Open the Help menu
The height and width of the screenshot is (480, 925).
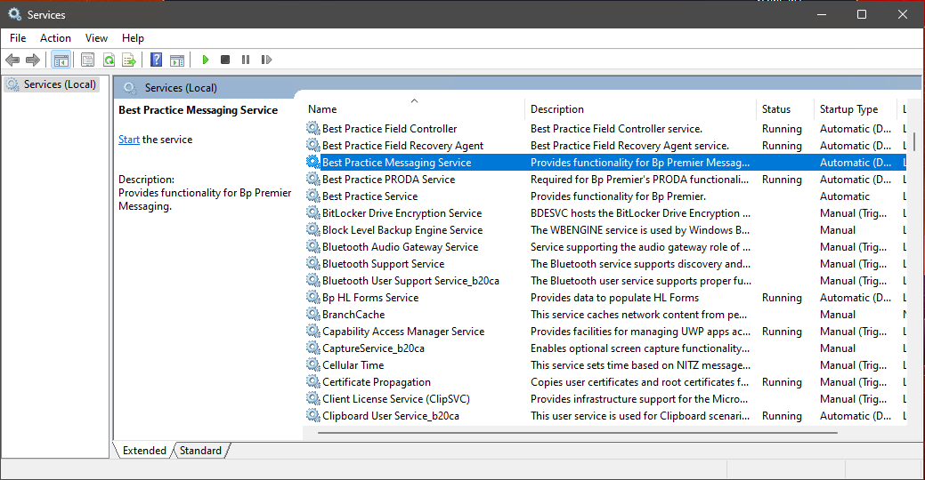pyautogui.click(x=133, y=37)
